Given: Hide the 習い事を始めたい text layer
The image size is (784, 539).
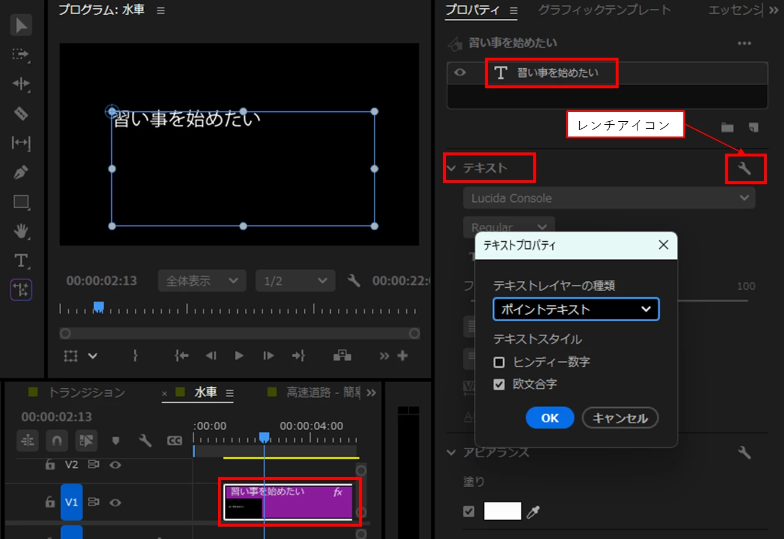Looking at the screenshot, I should point(460,72).
